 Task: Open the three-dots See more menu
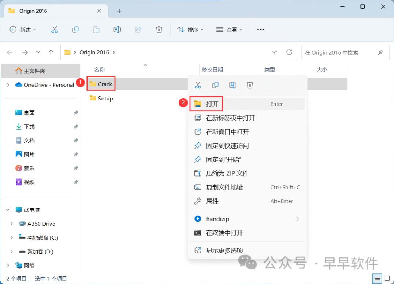tap(260, 30)
